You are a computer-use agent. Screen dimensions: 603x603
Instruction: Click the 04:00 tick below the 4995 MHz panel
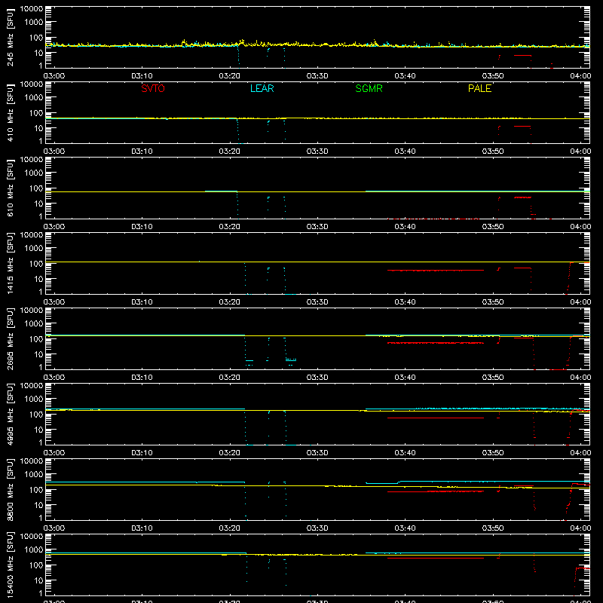point(580,453)
